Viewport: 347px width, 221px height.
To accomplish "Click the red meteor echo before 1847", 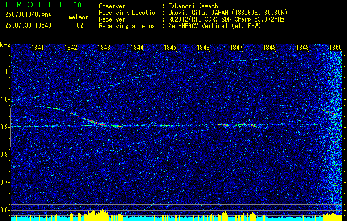I will coord(225,125).
